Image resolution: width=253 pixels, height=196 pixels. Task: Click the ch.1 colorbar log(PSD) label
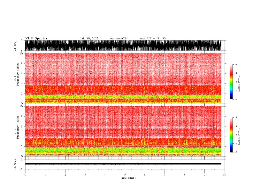click(239, 84)
